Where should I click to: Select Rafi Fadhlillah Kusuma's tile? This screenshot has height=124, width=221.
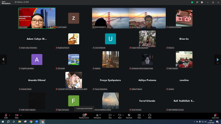point(184,101)
